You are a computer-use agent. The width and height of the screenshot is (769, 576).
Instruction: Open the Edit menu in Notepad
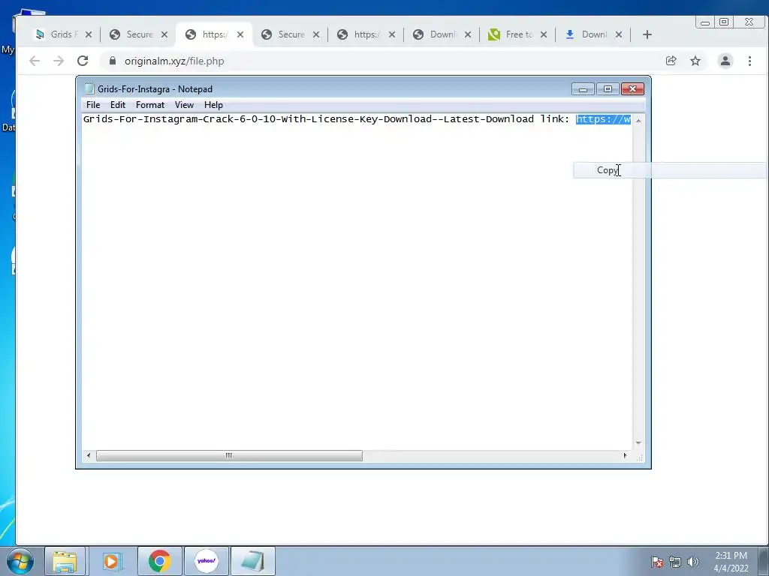tap(118, 105)
